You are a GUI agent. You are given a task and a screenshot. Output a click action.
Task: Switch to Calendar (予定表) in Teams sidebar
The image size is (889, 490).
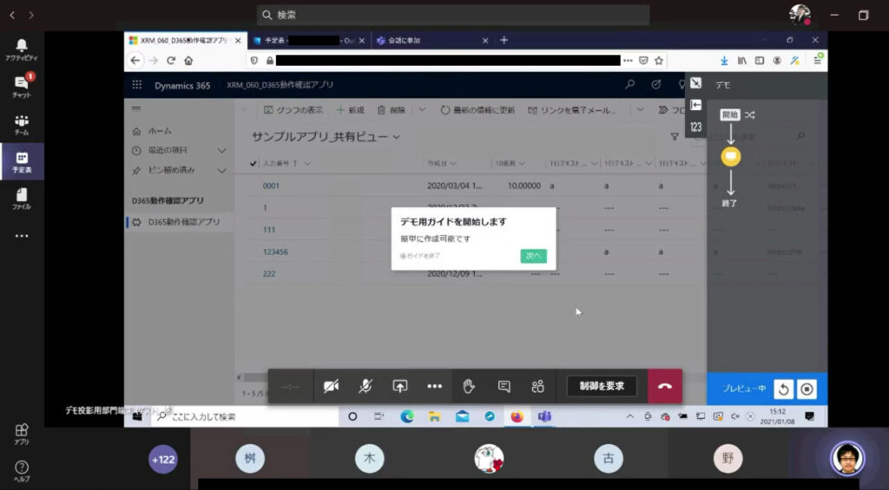coord(22,161)
